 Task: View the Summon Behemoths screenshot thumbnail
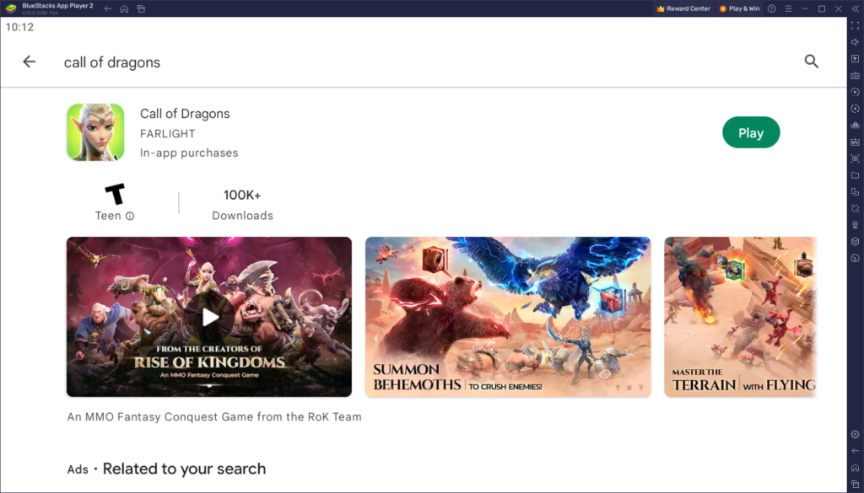[507, 317]
